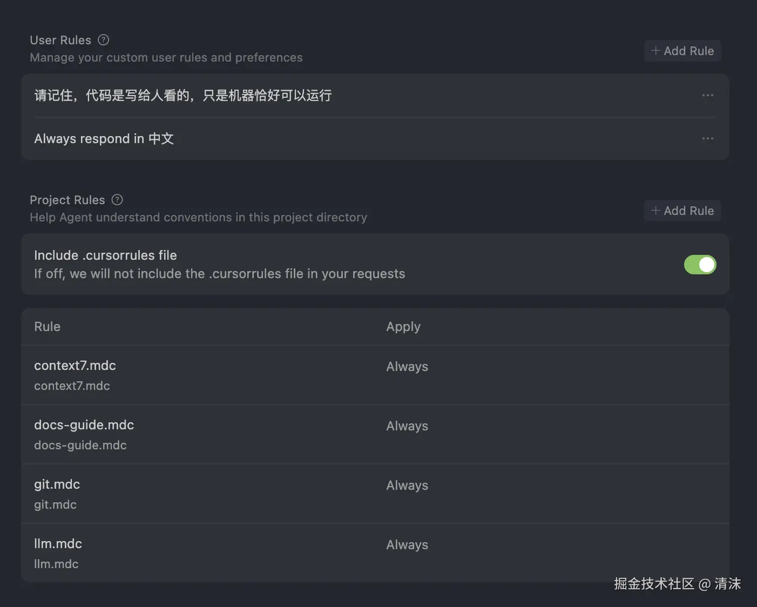Open the context7.mdc rule

[x=75, y=366]
